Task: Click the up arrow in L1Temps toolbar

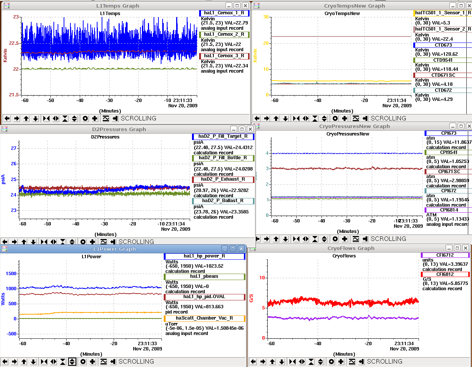Action: coord(26,118)
